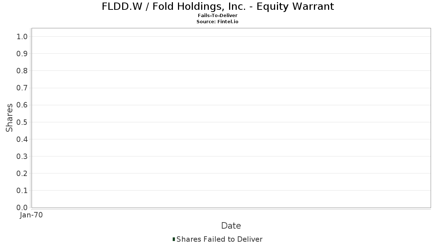Click the 0.7 y-axis tick label
435x245 pixels.
(x=22, y=88)
